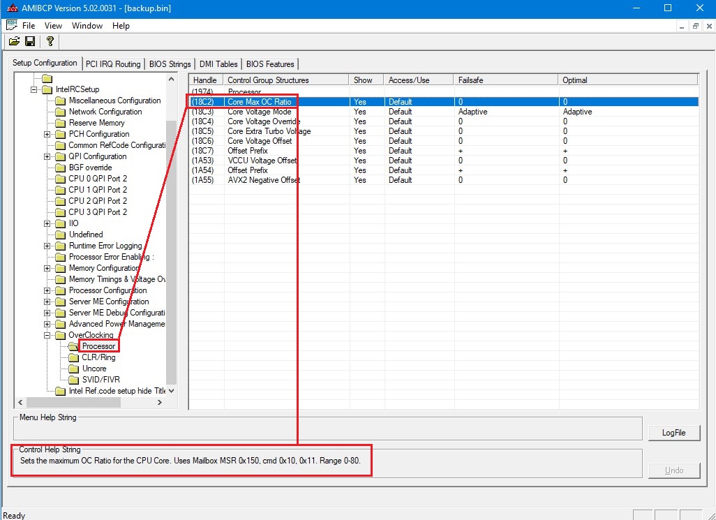The image size is (716, 520).
Task: Select the AVX2 Negative Offset row
Action: [x=444, y=180]
